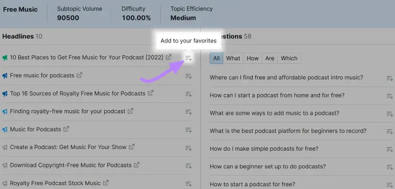Favorite question 'Where can I find free and affordable podcast intro music?'
This screenshot has width=395, height=189.
click(390, 79)
